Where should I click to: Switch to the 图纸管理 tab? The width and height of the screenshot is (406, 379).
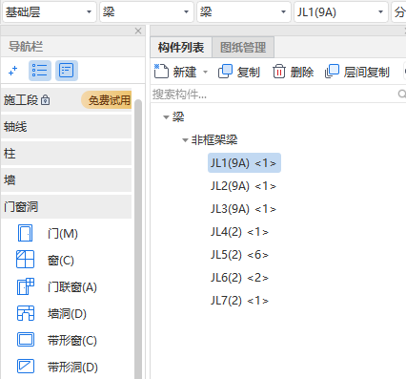click(x=243, y=48)
